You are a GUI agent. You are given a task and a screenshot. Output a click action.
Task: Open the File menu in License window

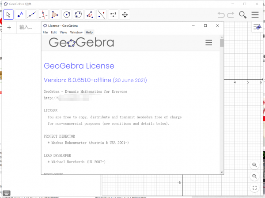[45, 32]
